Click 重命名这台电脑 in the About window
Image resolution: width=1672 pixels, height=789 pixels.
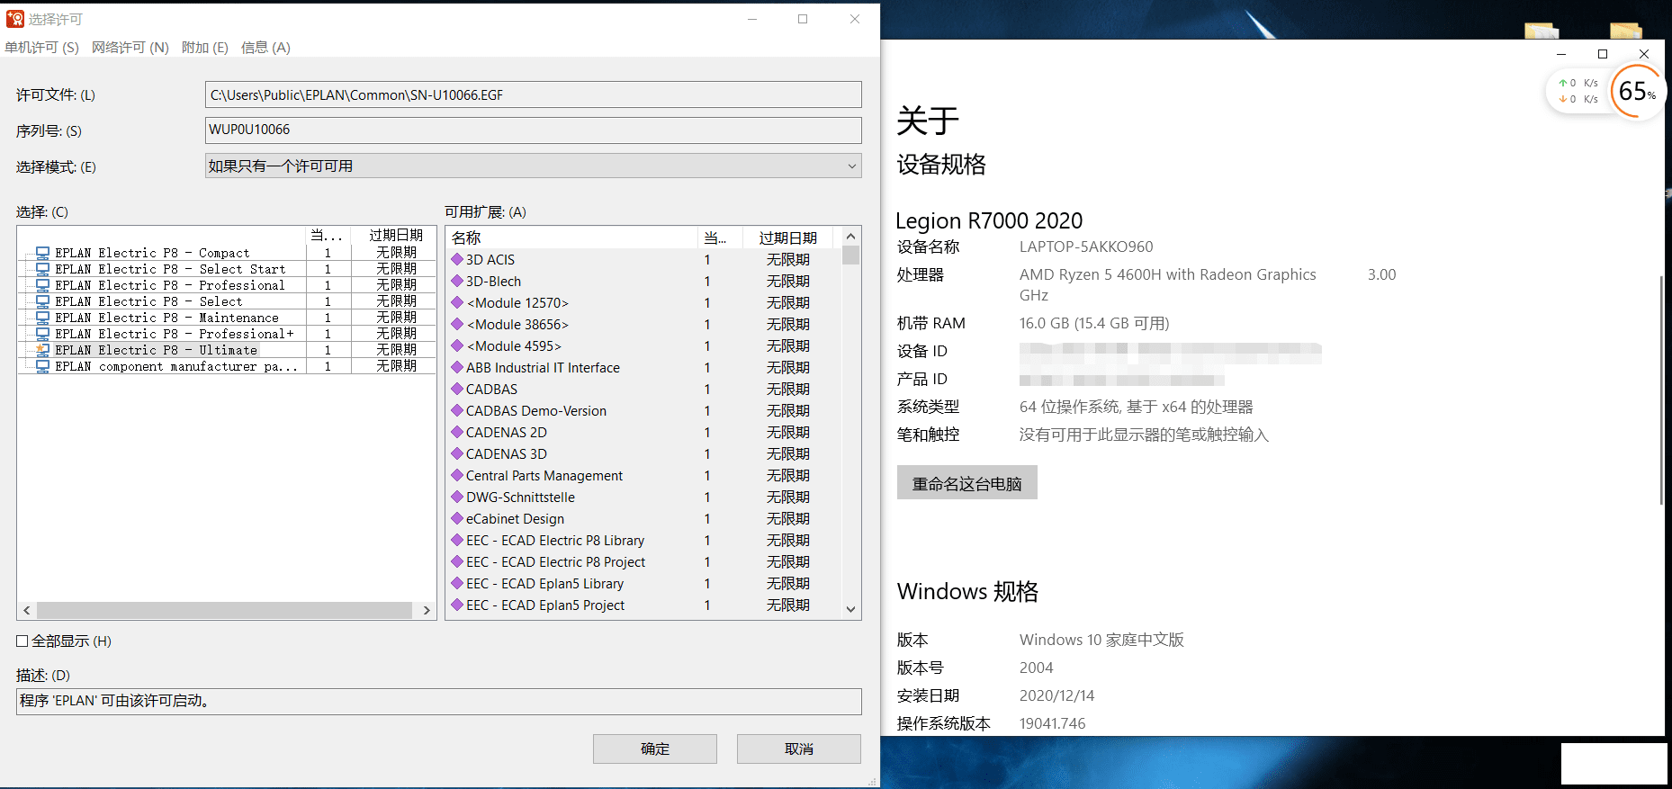[x=967, y=483]
